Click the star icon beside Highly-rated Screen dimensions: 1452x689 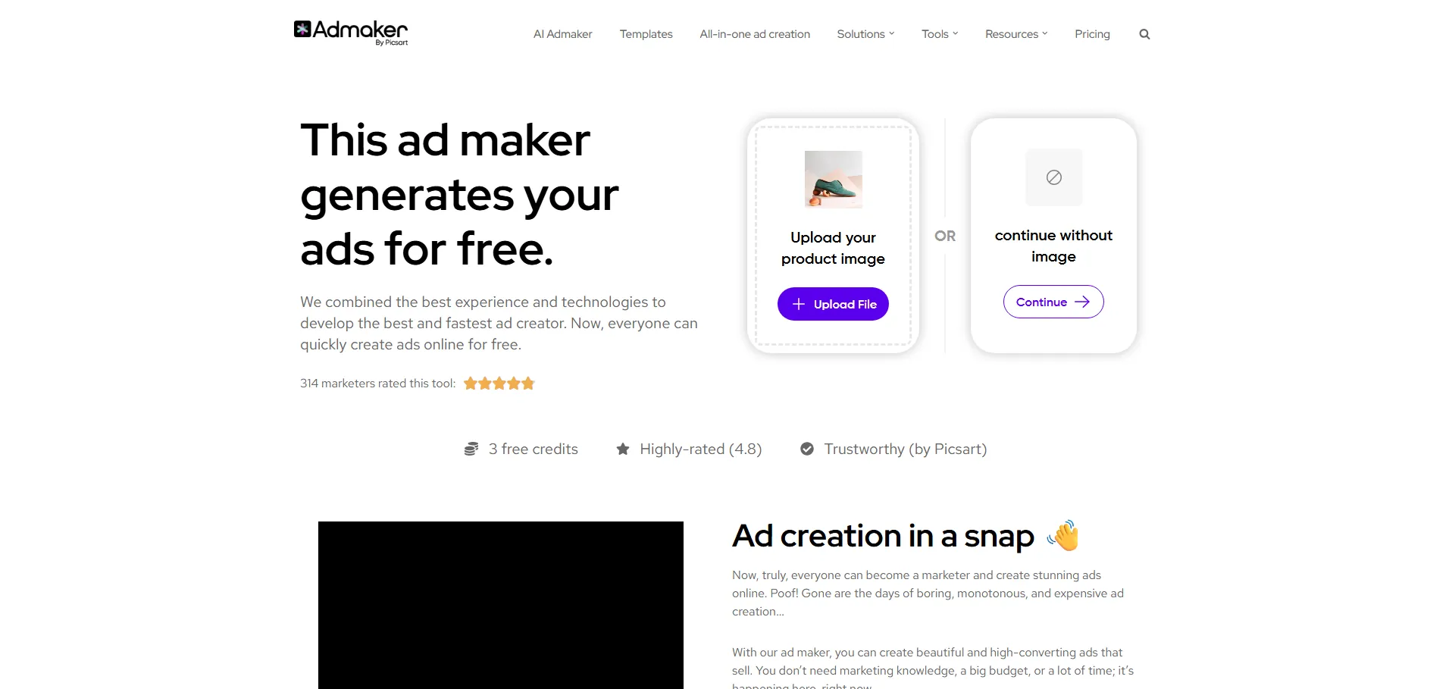[x=623, y=449]
